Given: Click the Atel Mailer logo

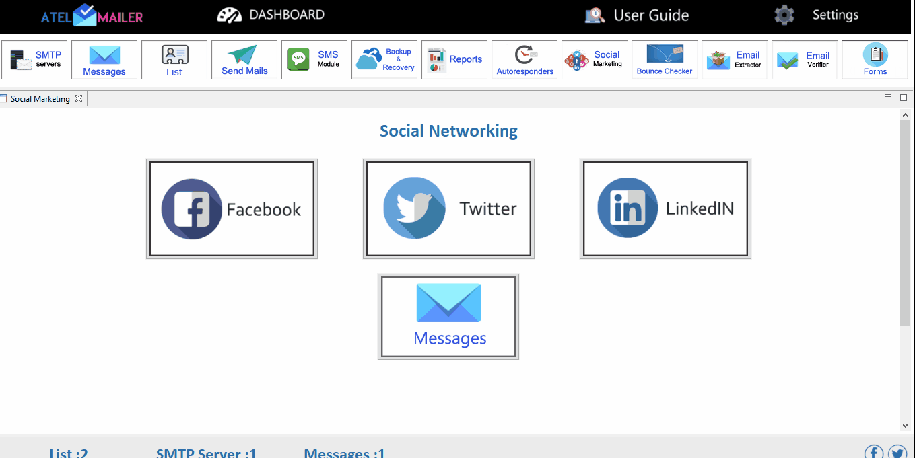Looking at the screenshot, I should coord(92,15).
